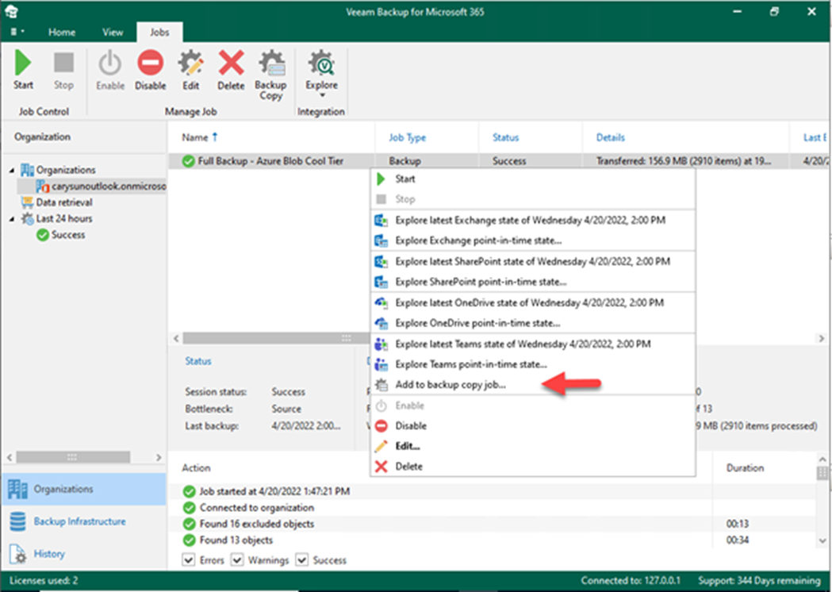Click the Organizations root tree icon
Screen dimensions: 832x592
[27, 170]
